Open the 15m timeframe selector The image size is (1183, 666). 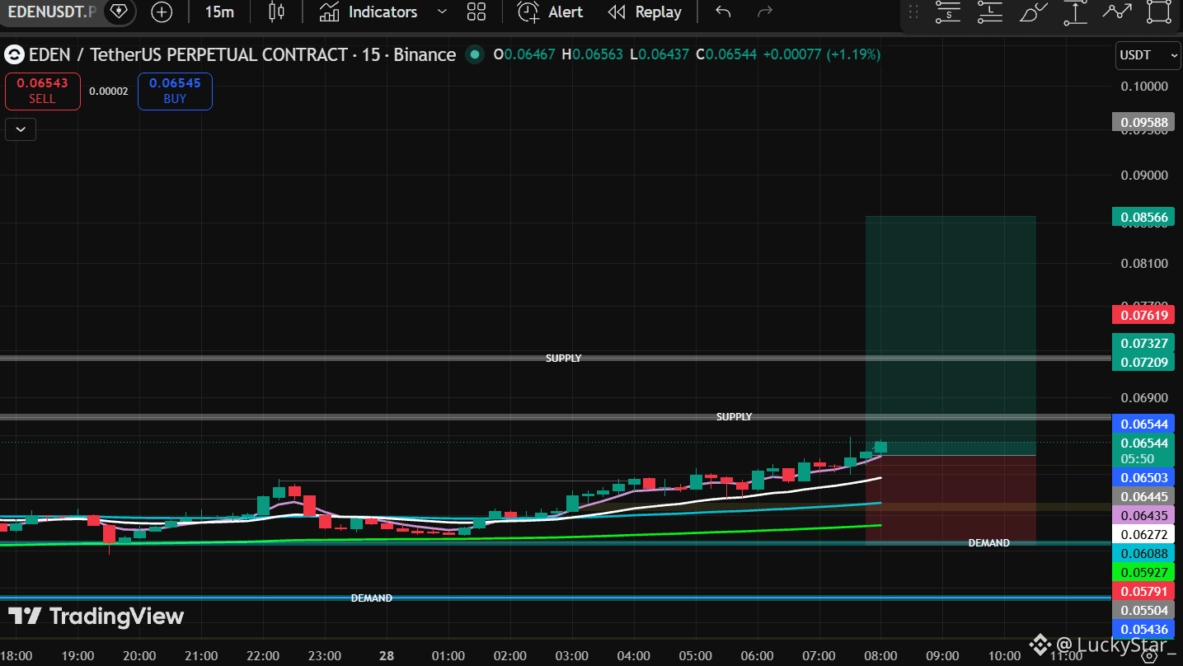219,12
